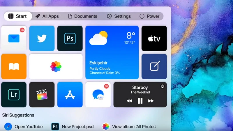Open the Final Cut Pro tile
The height and width of the screenshot is (131, 233).
tap(42, 95)
